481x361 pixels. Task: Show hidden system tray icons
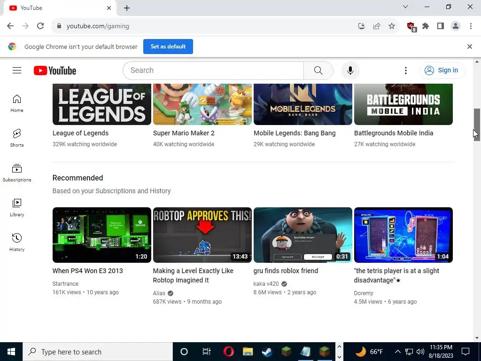tap(397, 352)
